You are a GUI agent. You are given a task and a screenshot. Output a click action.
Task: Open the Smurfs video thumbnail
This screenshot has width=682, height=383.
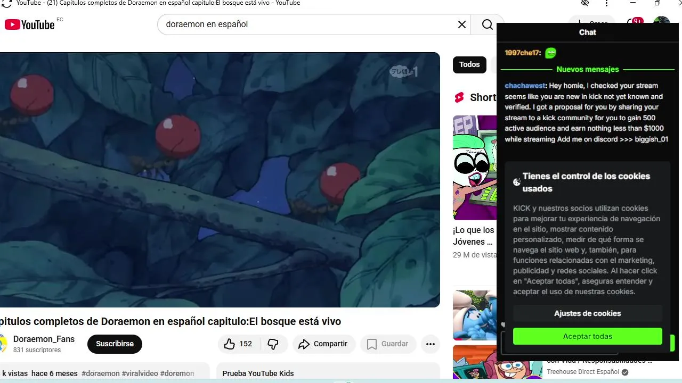click(x=475, y=315)
